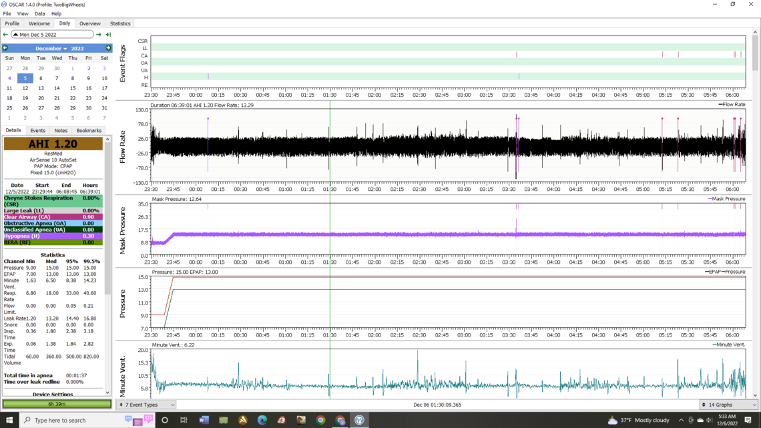Select December 31 in the calendar

tap(104, 108)
